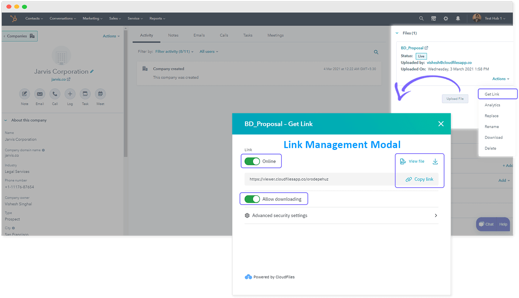Viewport: 519px width, 298px height.
Task: Open the Reports menu
Action: (157, 18)
